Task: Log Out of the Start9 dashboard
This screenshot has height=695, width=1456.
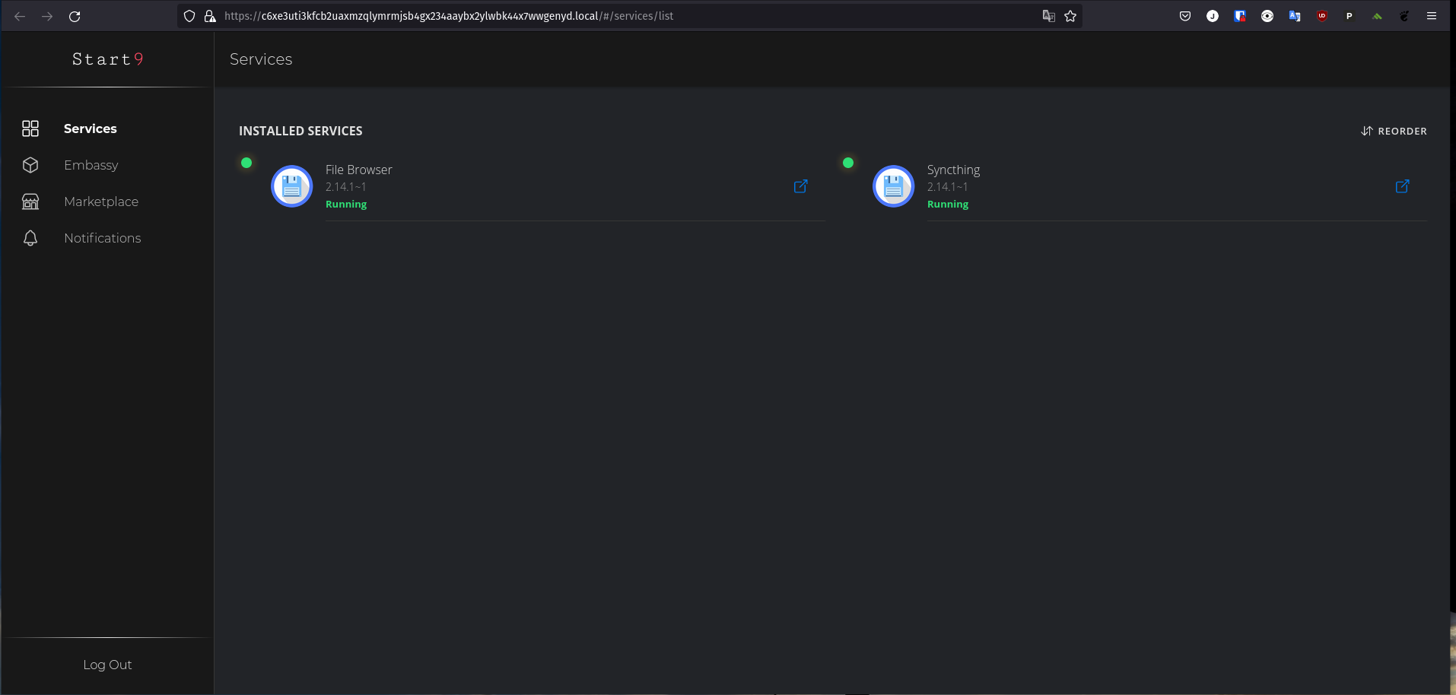Action: point(107,665)
